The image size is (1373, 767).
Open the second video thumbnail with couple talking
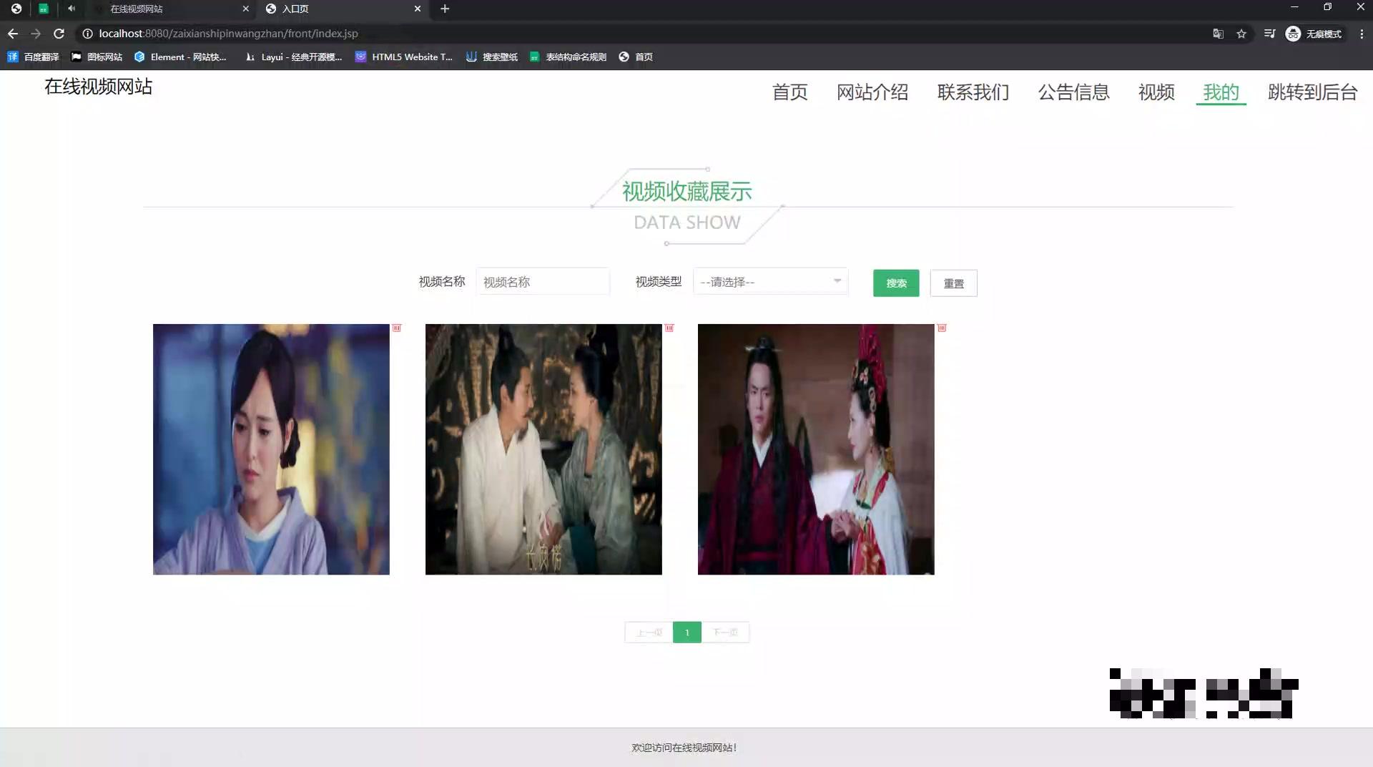pyautogui.click(x=543, y=449)
